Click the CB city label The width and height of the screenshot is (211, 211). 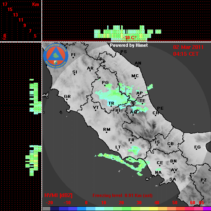pos(170,144)
